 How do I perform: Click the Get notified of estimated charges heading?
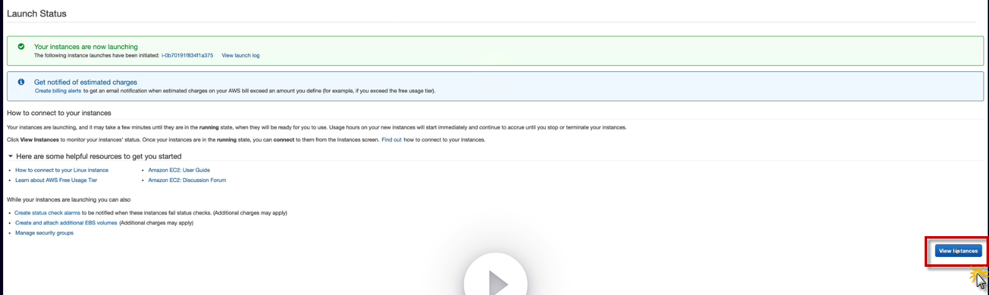coord(86,82)
